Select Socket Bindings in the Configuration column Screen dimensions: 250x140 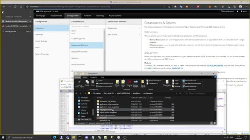[52, 41]
